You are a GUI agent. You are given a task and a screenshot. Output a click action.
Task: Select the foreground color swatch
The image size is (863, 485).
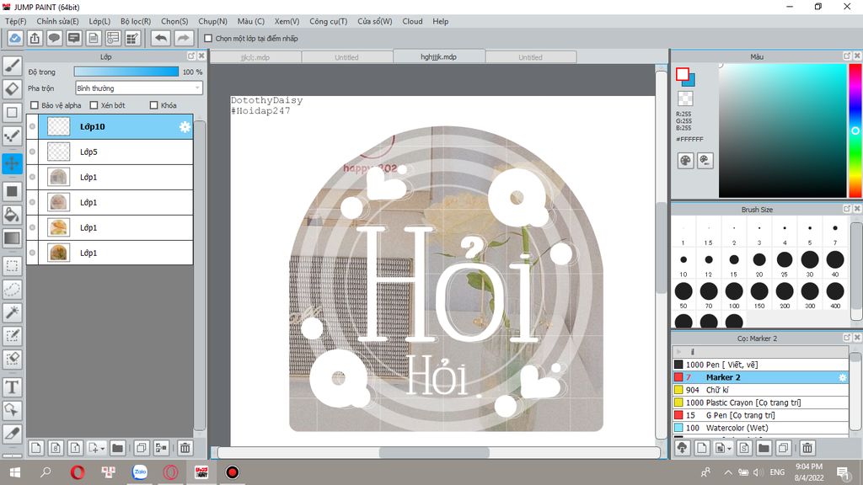[683, 74]
